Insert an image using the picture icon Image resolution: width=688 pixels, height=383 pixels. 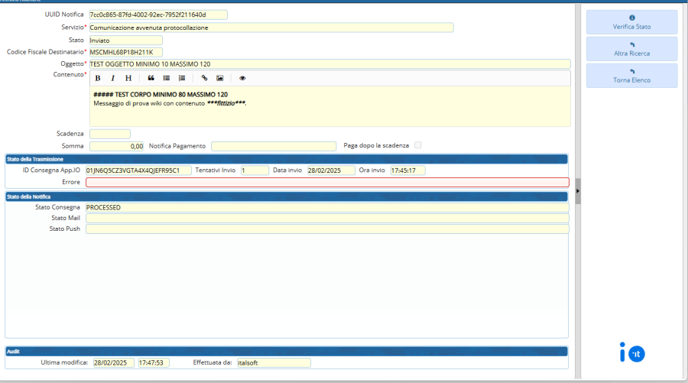click(x=219, y=78)
